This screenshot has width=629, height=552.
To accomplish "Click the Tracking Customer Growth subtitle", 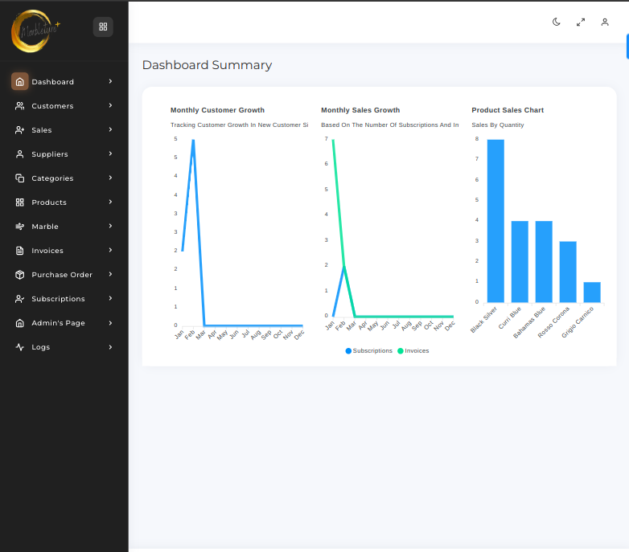I will 239,125.
